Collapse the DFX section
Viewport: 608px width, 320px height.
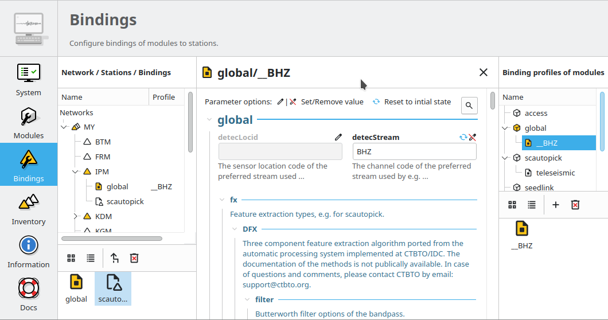coord(235,229)
